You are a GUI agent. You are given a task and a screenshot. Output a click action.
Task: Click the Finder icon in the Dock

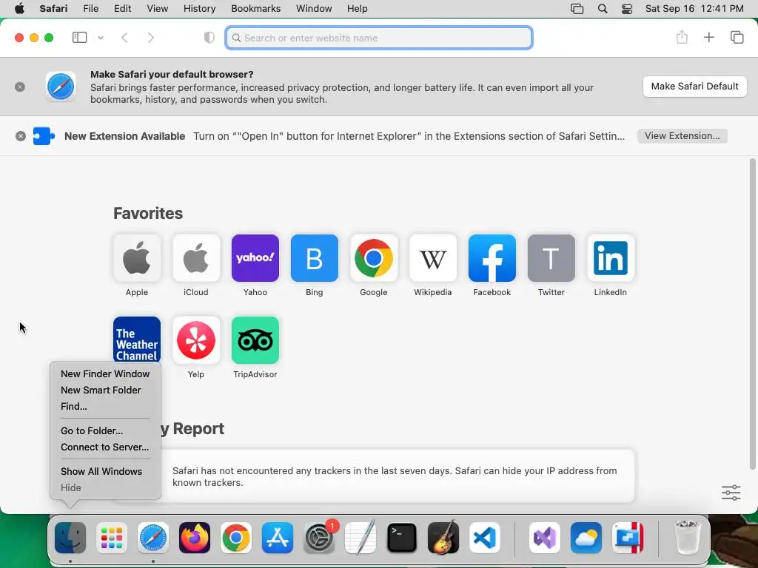point(70,537)
